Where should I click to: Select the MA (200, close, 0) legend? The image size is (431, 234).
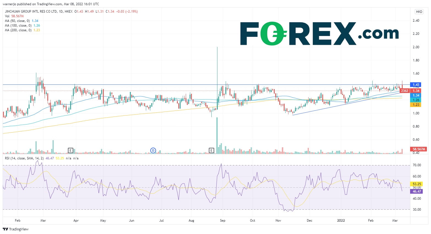click(18, 30)
